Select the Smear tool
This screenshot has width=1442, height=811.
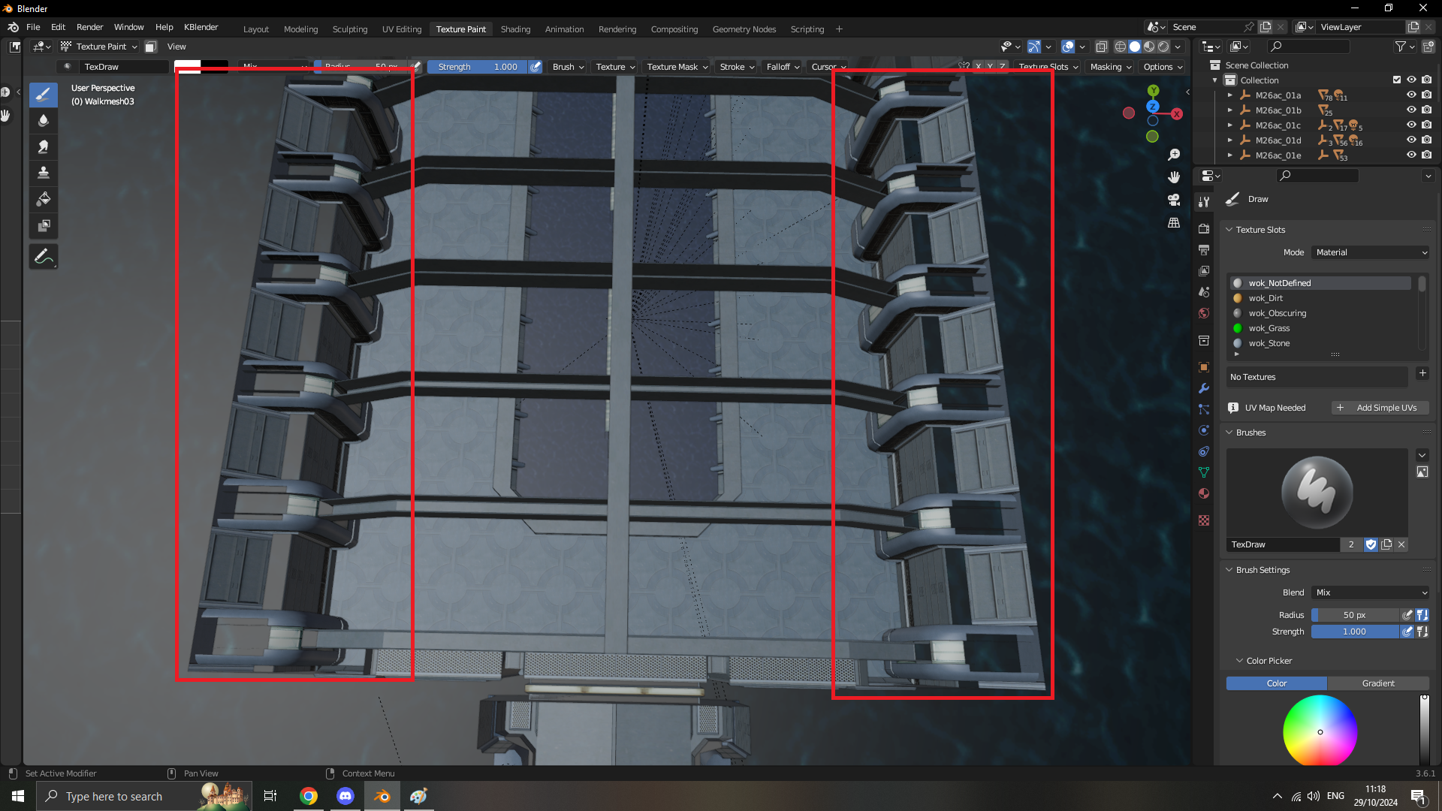click(x=43, y=146)
